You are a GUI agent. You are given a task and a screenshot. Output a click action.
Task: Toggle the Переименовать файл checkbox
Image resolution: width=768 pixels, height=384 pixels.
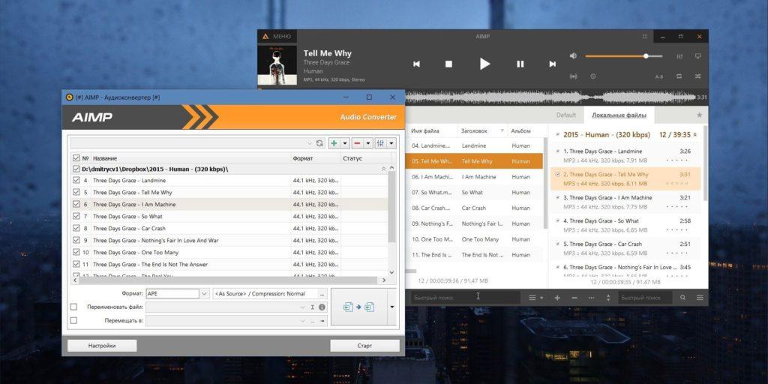(x=73, y=307)
